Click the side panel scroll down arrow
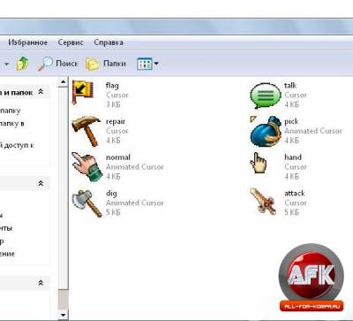Viewport: 353px width, 321px height. tap(63, 315)
